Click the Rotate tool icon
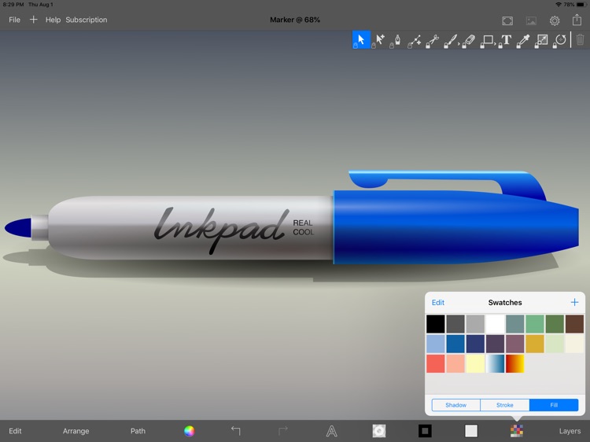 560,39
